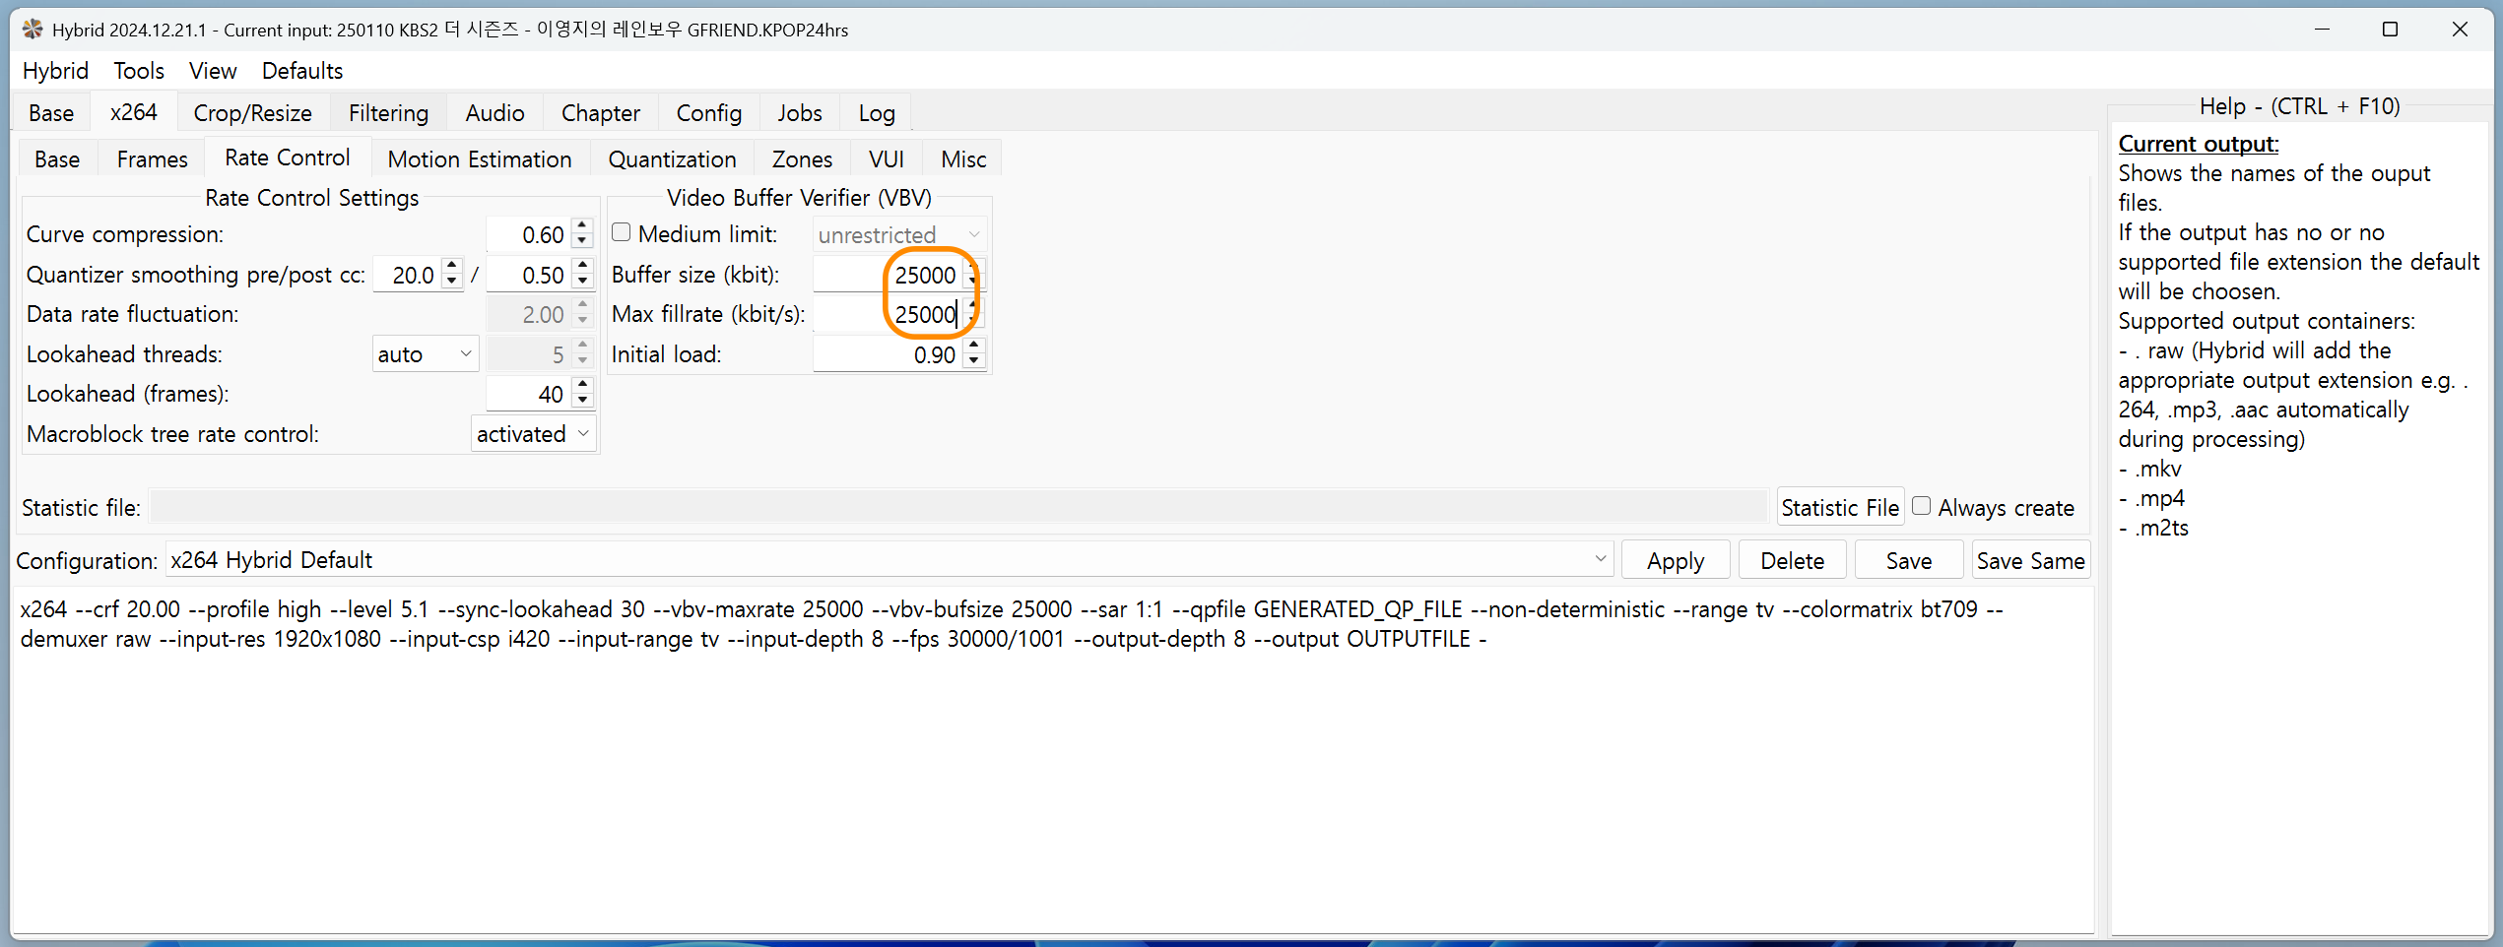Viewport: 2503px width, 947px height.
Task: Open the Tools menu
Action: click(x=139, y=71)
